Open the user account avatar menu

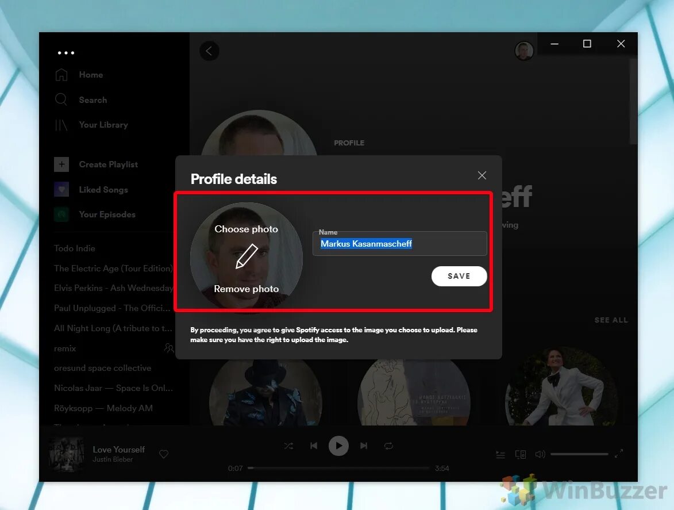(x=524, y=51)
